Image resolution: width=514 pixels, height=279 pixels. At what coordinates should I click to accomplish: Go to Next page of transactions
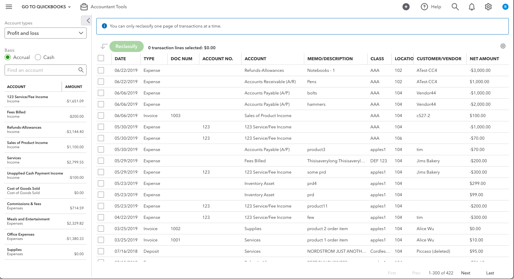point(466,273)
